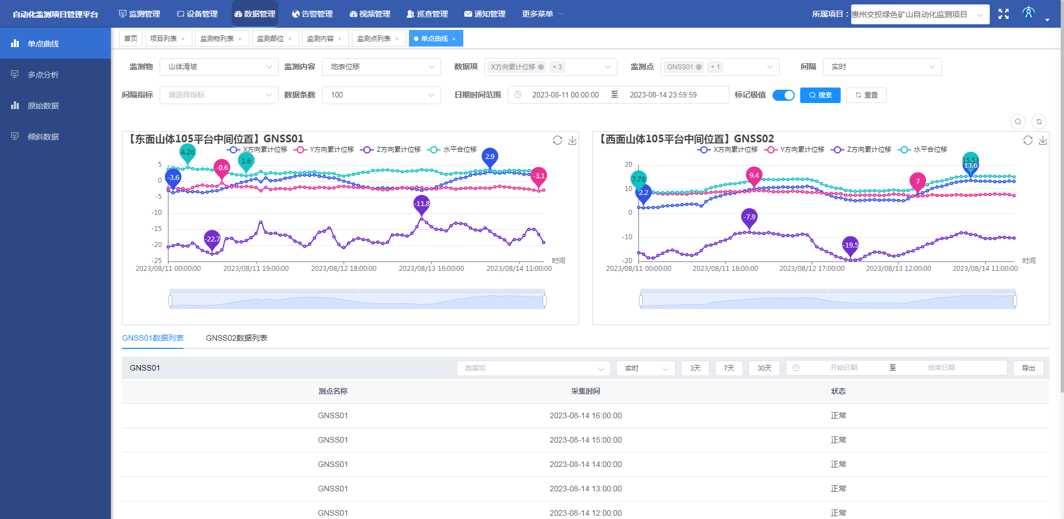Screen dimensions: 1064x519
Task: Download the GNSS02 chart image
Action: (1043, 141)
